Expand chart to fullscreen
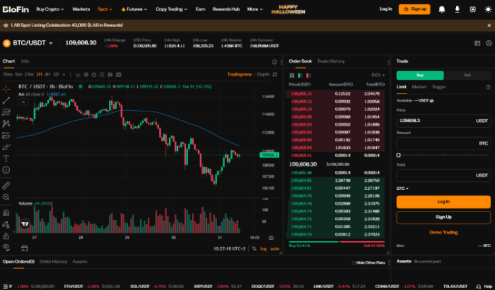This screenshot has height=290, width=495. 275,74
